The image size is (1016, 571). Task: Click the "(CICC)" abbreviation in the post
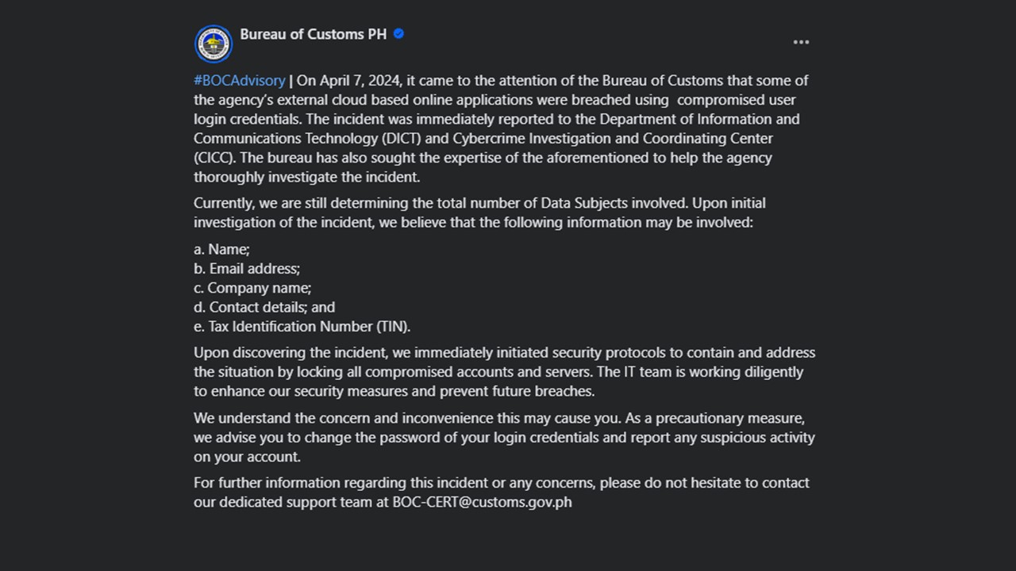point(214,158)
